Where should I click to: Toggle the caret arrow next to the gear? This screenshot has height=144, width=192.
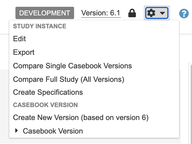pyautogui.click(x=162, y=14)
